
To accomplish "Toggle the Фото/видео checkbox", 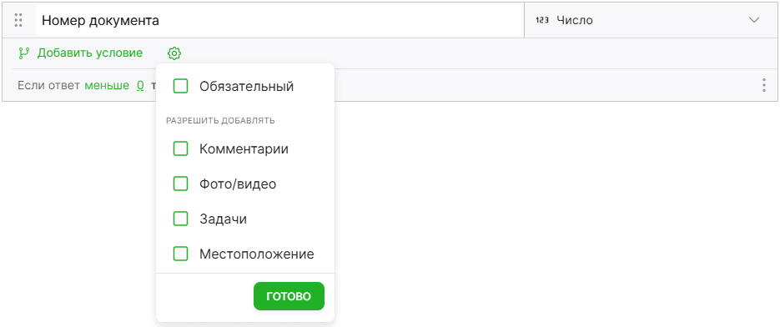I will pyautogui.click(x=180, y=184).
